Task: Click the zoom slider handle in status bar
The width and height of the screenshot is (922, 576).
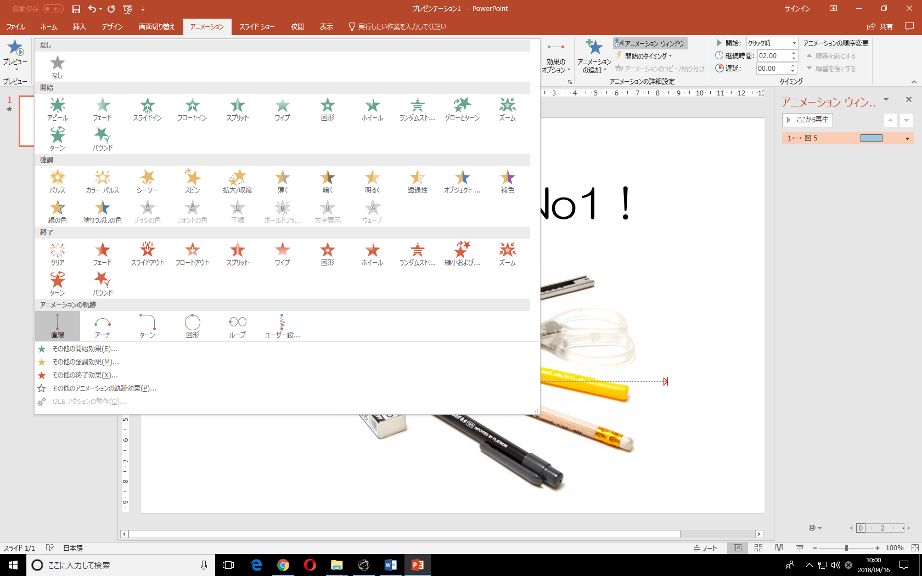Action: point(846,548)
